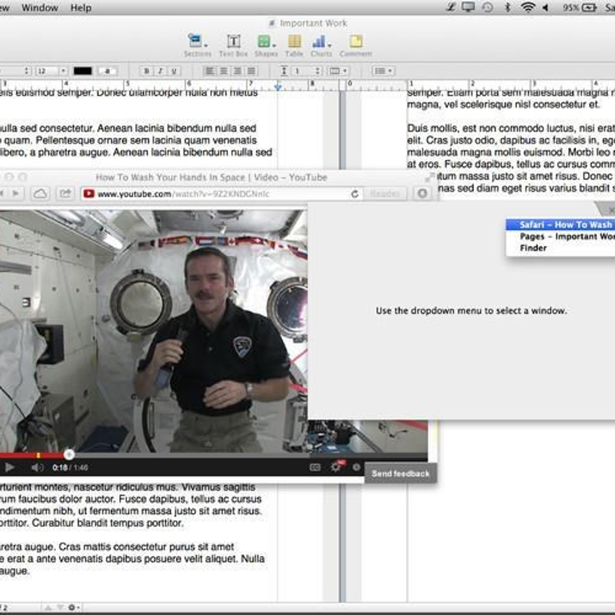
Task: Reload the YouTube page in Safari
Action: click(355, 194)
